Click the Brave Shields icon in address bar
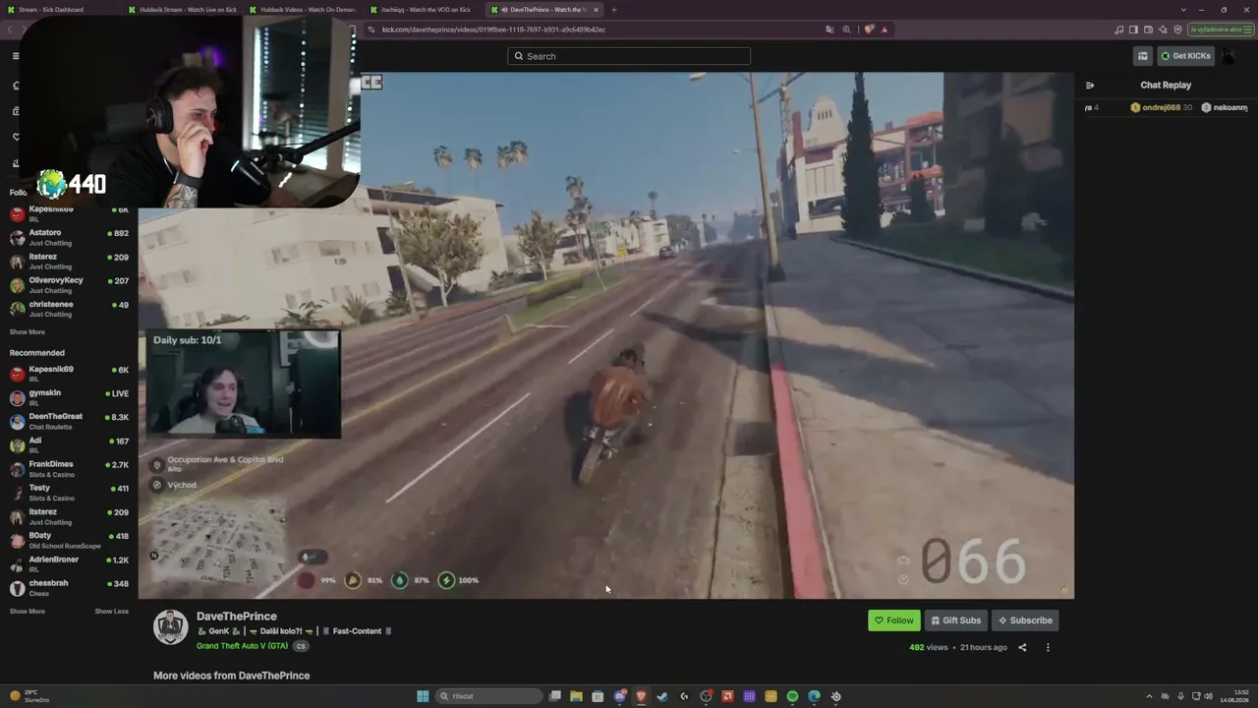Viewport: 1258px width, 708px height. 868,29
